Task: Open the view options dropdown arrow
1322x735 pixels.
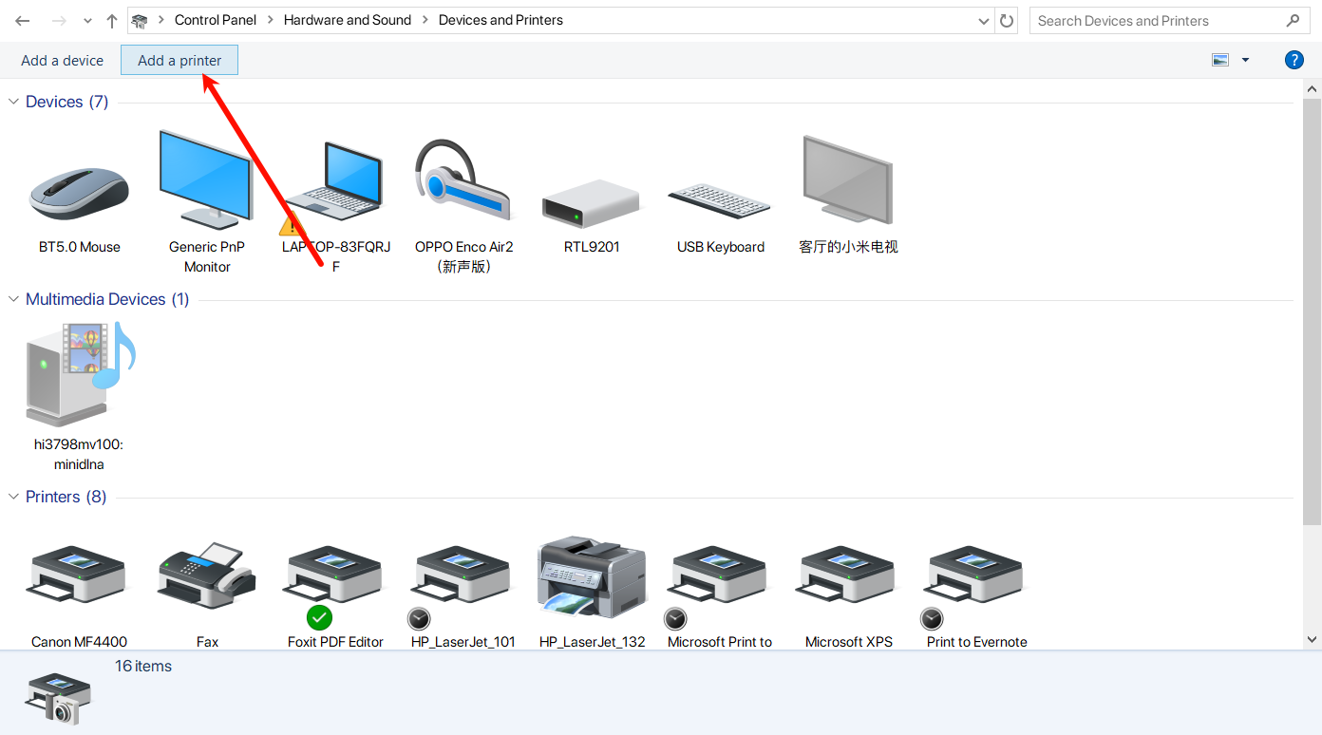Action: (1245, 60)
